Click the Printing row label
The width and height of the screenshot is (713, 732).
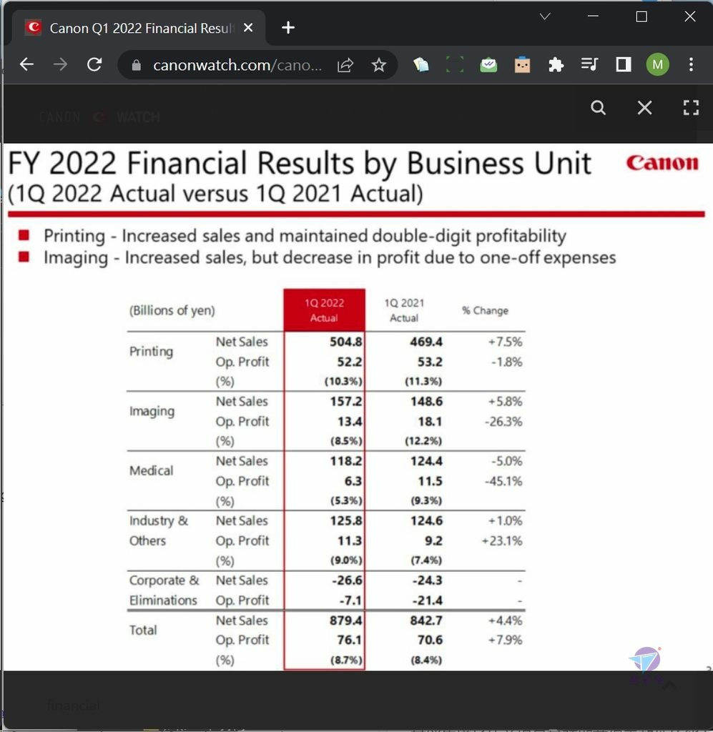(152, 352)
